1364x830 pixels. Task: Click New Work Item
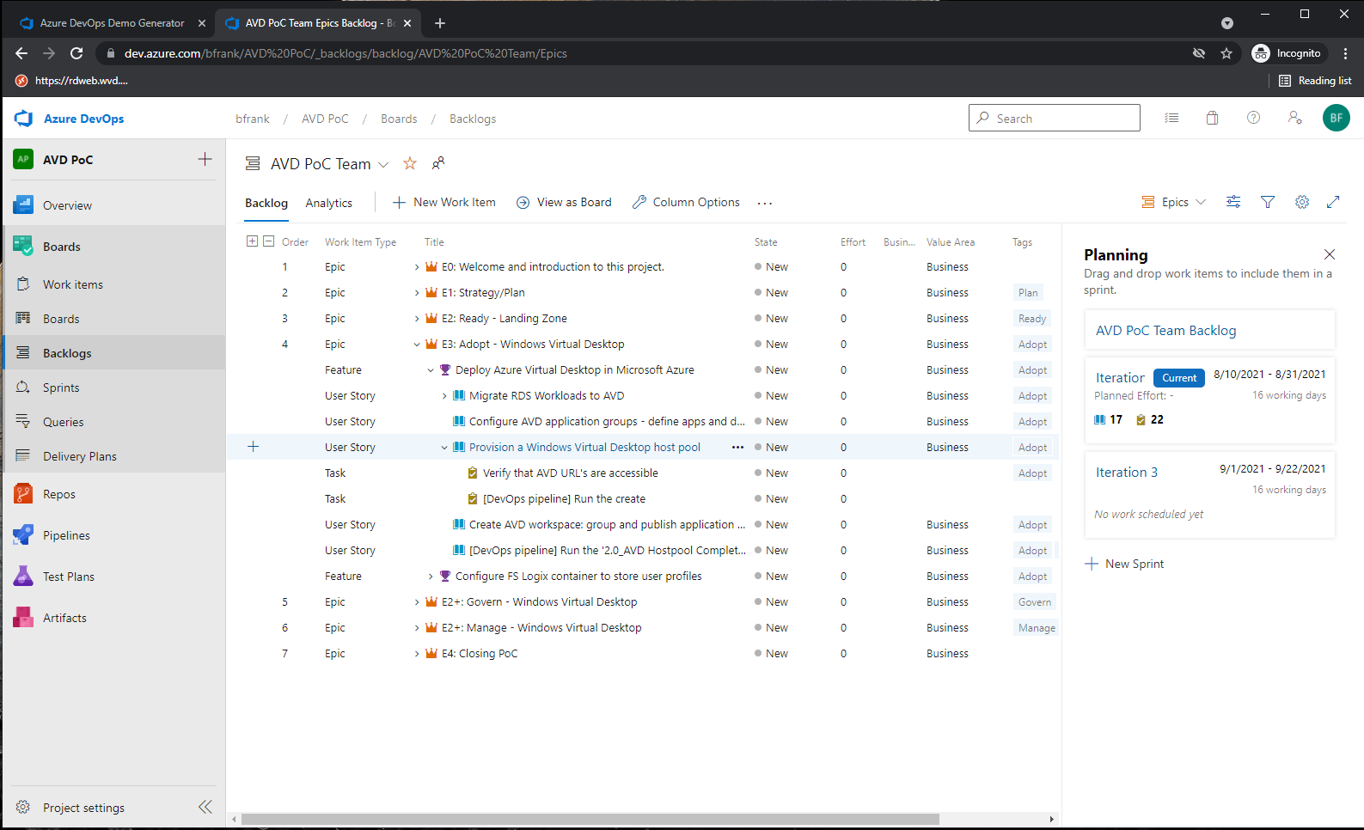[444, 202]
